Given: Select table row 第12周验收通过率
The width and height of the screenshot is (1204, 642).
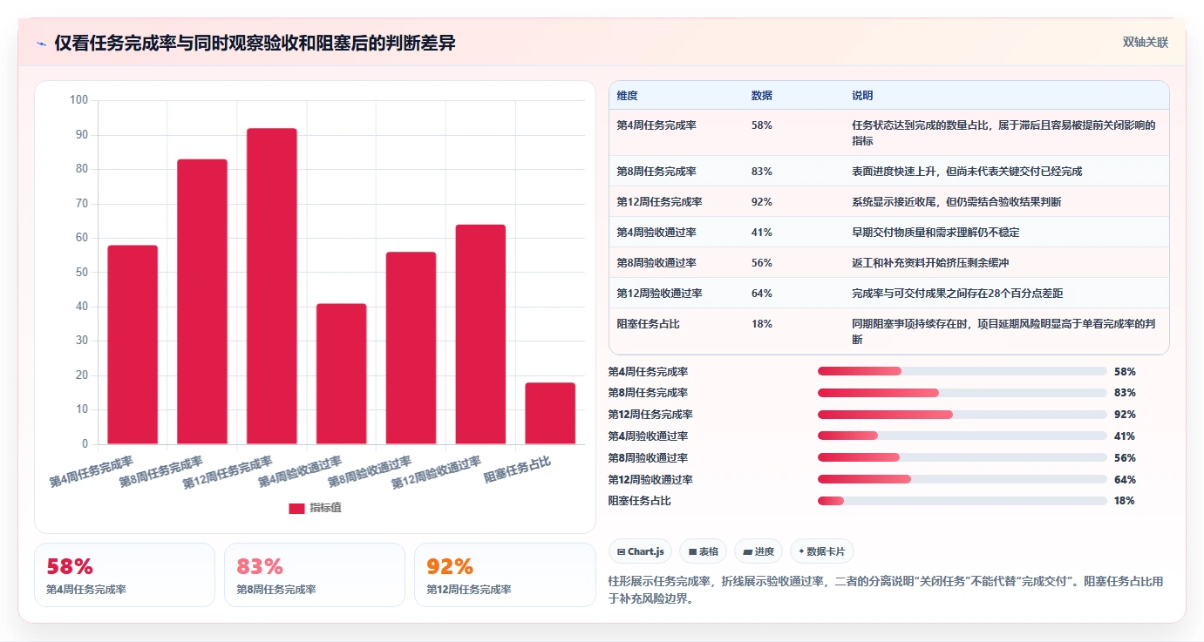Looking at the screenshot, I should pos(888,294).
